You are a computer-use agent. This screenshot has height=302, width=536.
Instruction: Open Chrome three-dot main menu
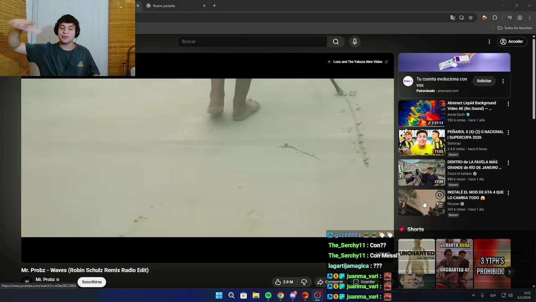click(530, 18)
